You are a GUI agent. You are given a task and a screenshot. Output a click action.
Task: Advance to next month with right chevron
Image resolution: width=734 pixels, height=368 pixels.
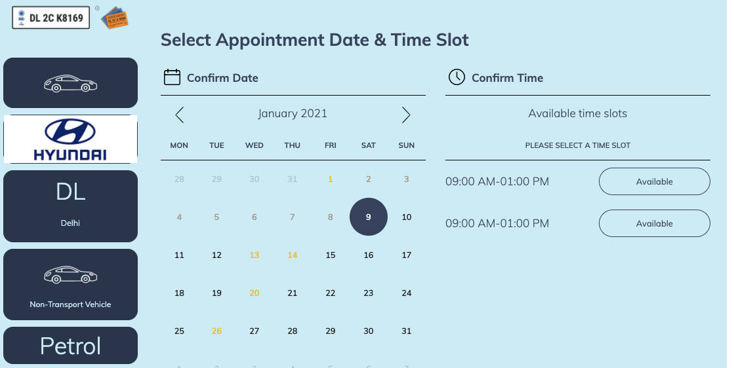pyautogui.click(x=406, y=115)
